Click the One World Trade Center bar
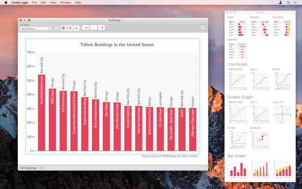This screenshot has height=189, width=302. click(42, 113)
